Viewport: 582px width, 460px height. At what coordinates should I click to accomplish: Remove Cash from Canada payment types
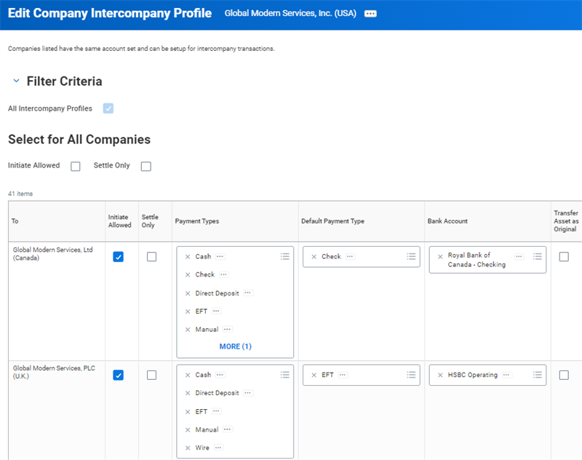click(188, 256)
